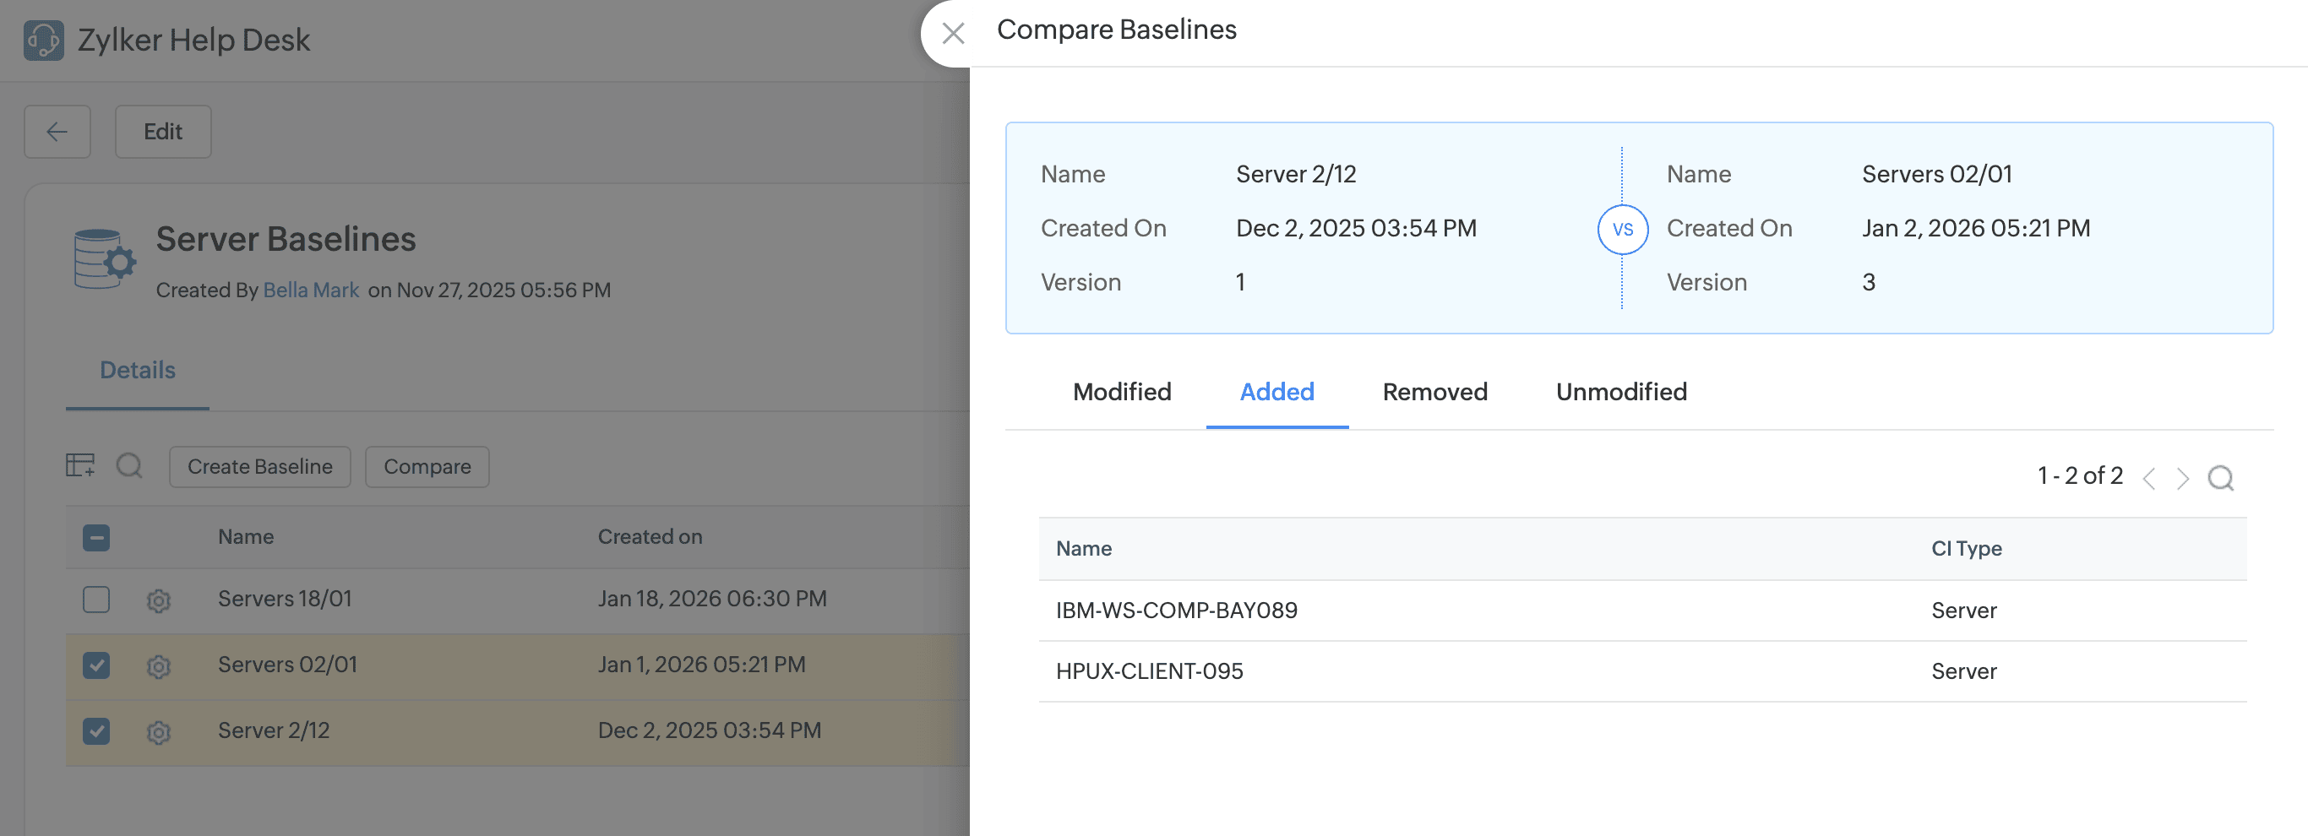Click the search icon in comparison results
The height and width of the screenshot is (836, 2308).
point(2219,478)
